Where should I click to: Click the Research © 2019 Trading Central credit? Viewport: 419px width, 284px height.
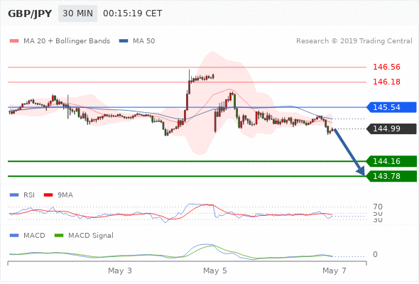(354, 41)
